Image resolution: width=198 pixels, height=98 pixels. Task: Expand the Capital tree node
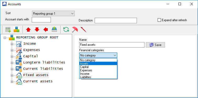coord(12,56)
